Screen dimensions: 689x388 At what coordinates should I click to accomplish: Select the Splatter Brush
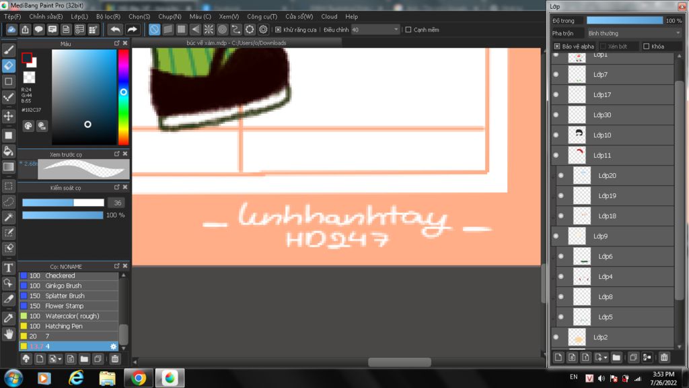69,296
